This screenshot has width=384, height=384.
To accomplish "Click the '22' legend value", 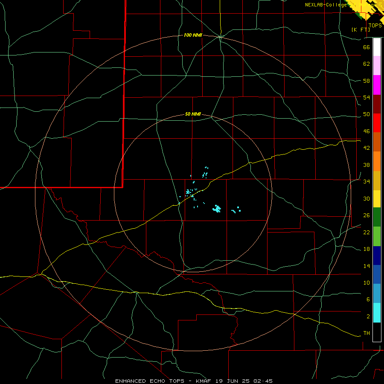I will (x=367, y=233).
